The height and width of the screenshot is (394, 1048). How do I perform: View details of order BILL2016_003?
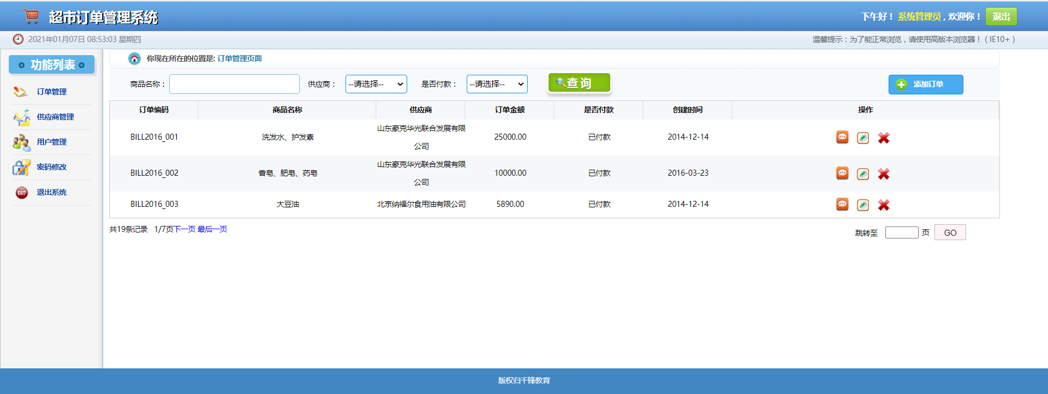pos(842,205)
